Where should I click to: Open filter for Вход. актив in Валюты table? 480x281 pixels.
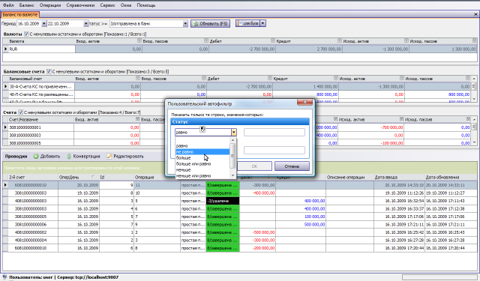[139, 40]
